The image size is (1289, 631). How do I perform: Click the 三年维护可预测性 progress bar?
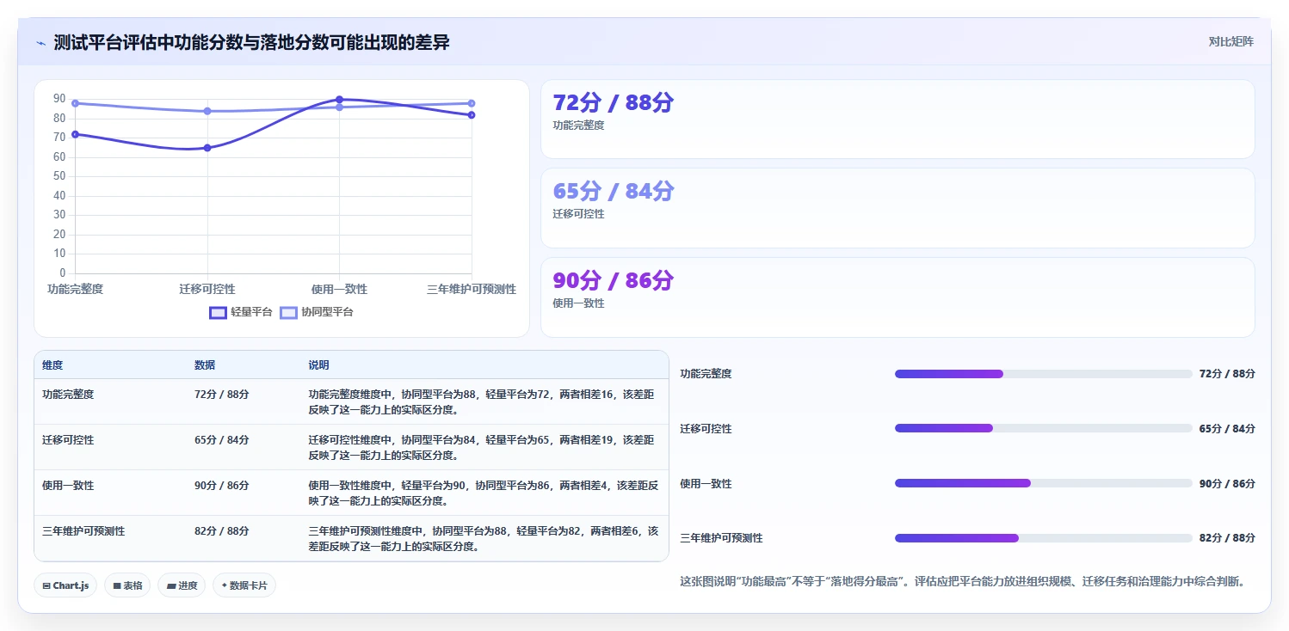(1043, 538)
